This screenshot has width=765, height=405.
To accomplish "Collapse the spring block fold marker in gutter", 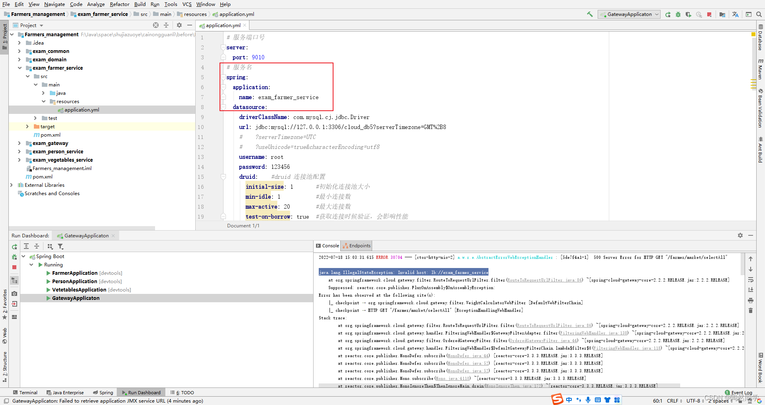I will pos(223,77).
